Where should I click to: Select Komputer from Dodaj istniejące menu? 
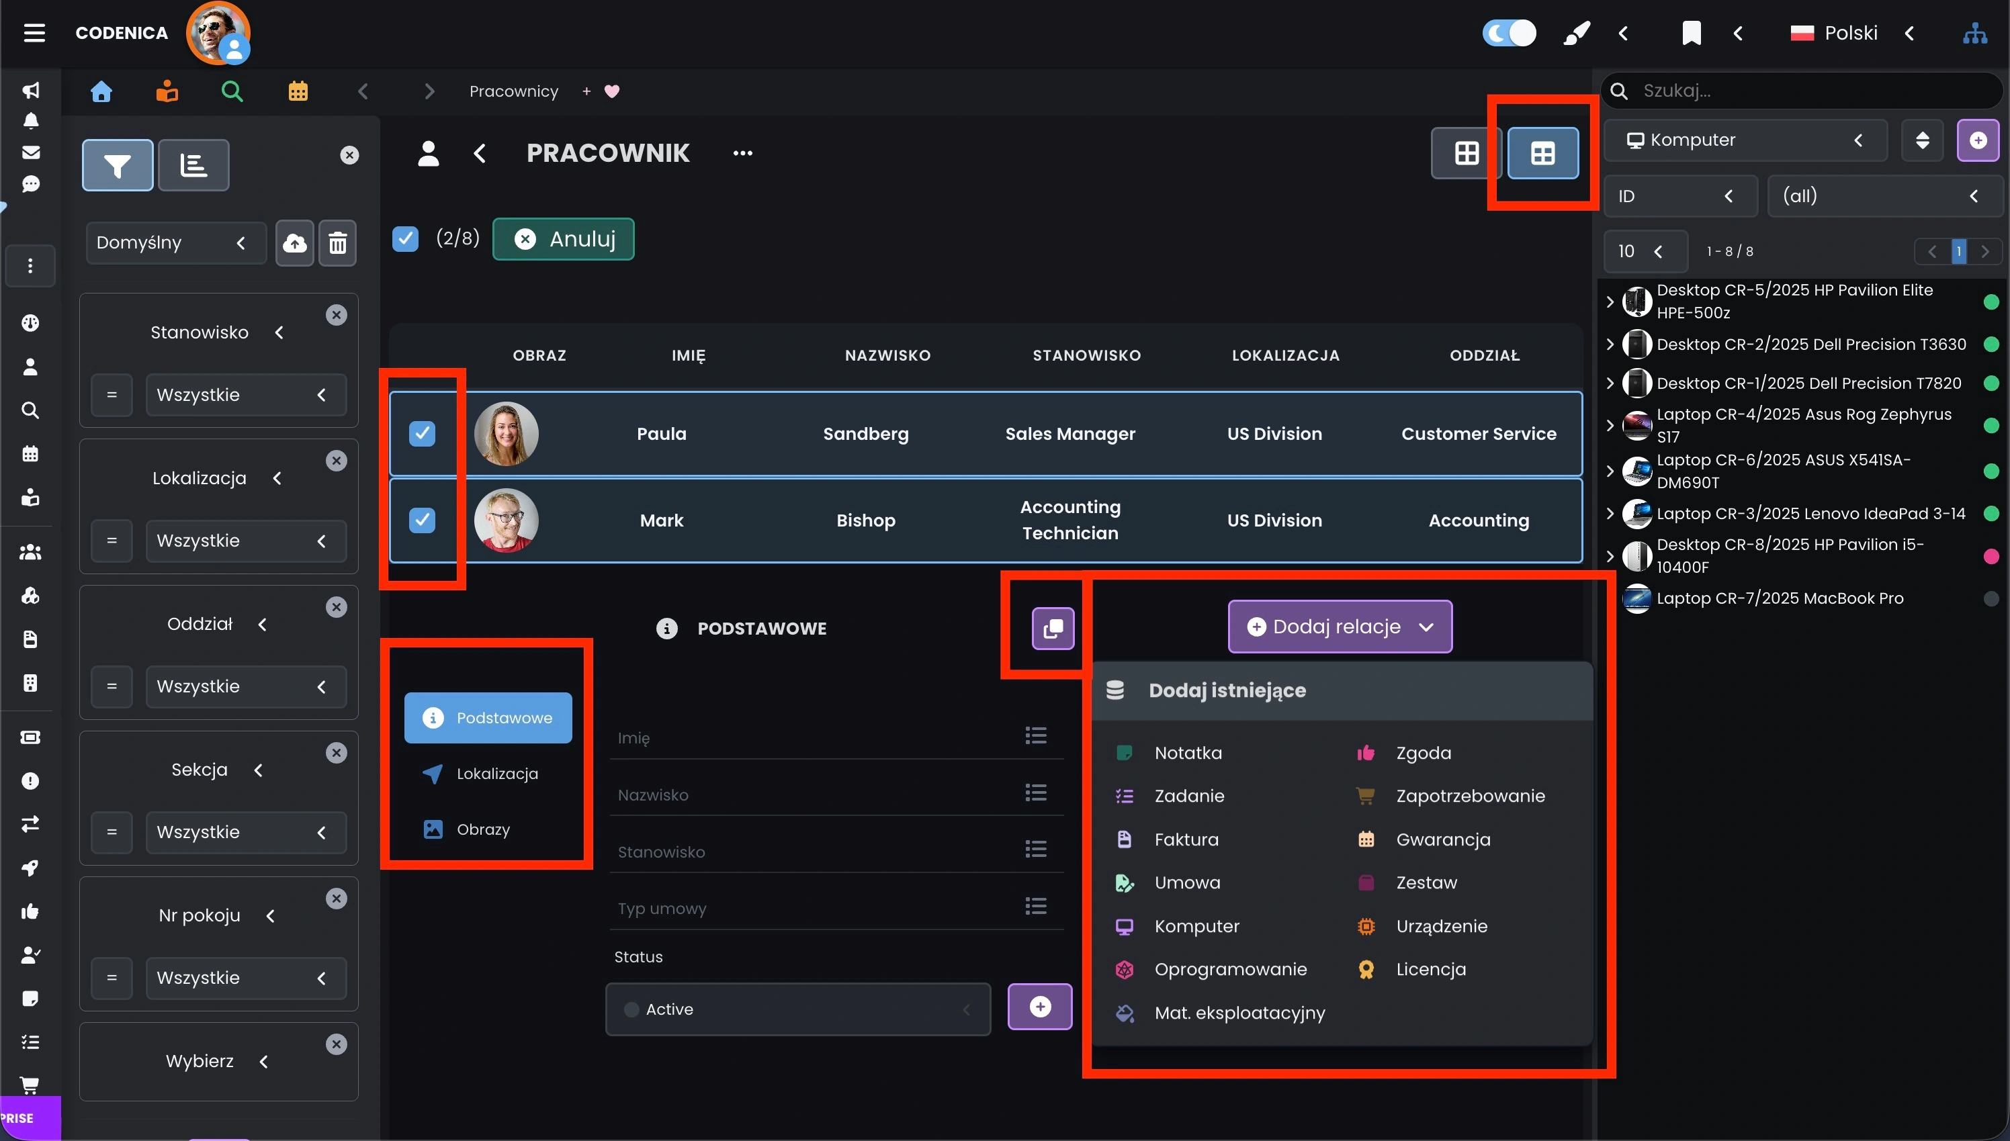tap(1196, 926)
